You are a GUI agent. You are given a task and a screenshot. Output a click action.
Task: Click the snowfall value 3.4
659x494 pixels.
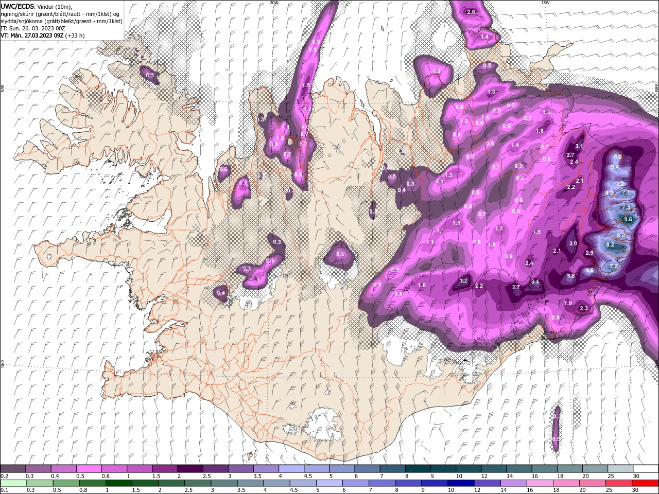(535, 281)
